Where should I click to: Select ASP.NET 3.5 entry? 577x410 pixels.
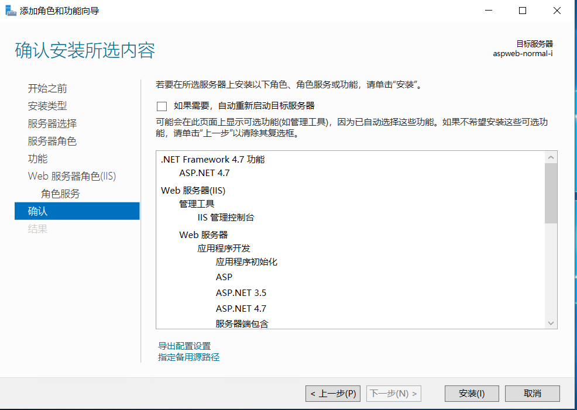[241, 292]
